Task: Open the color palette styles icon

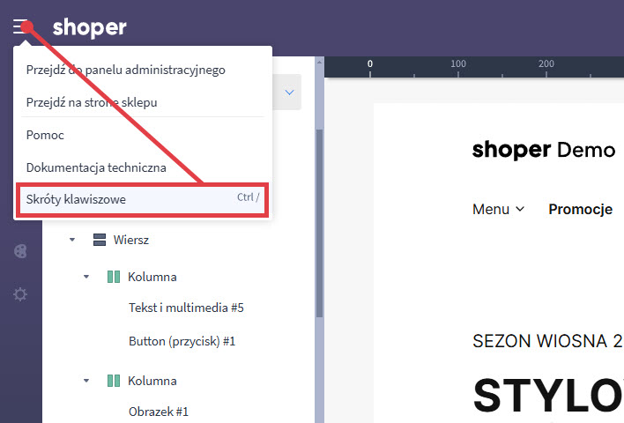Action: pos(20,251)
